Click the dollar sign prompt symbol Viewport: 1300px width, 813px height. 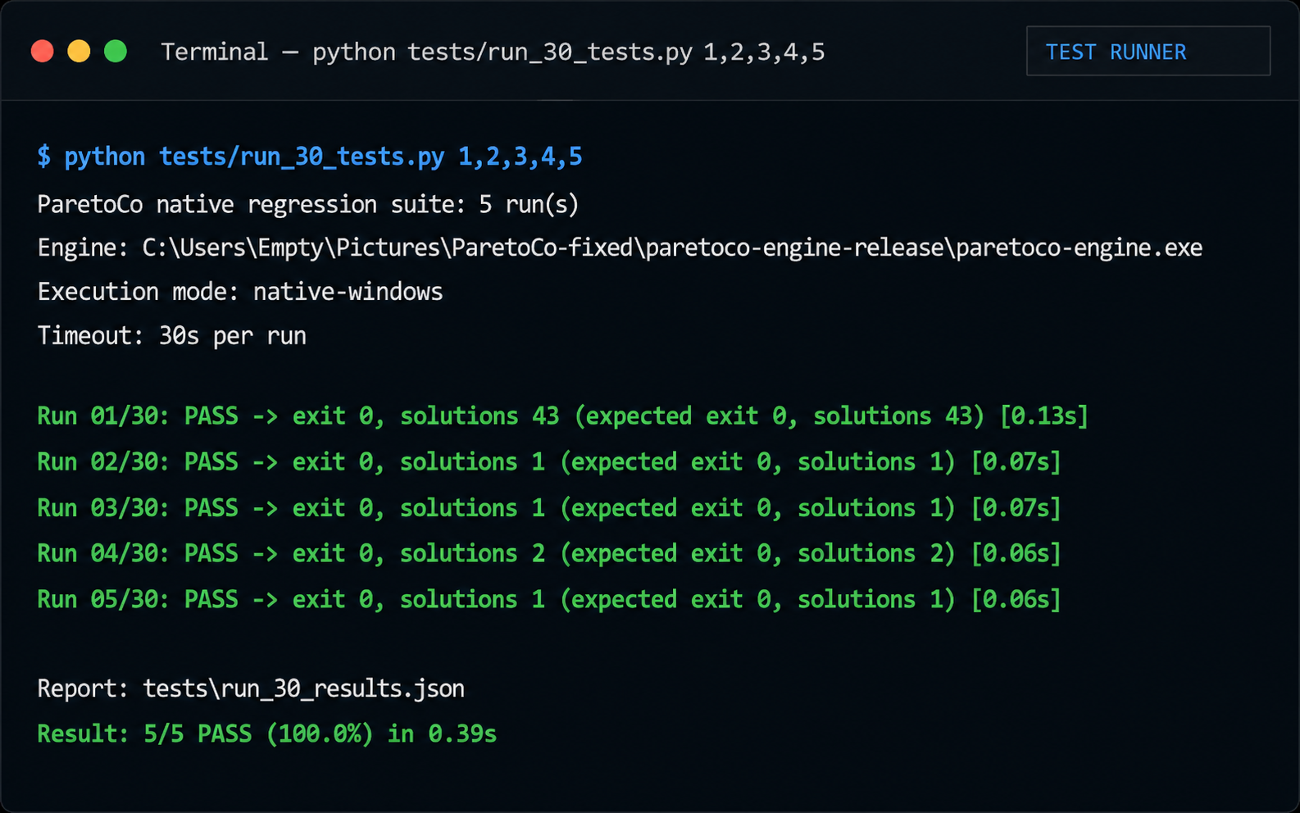43,157
